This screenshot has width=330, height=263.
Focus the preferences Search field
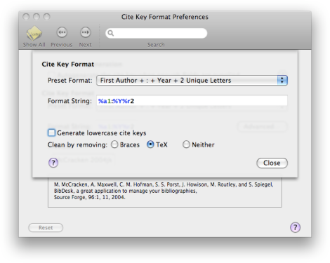[157, 33]
